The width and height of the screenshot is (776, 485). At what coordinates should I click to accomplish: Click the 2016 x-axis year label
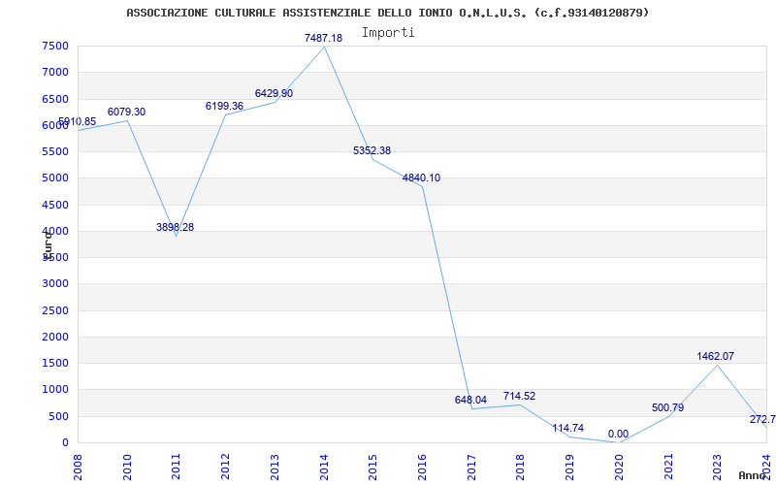point(422,467)
